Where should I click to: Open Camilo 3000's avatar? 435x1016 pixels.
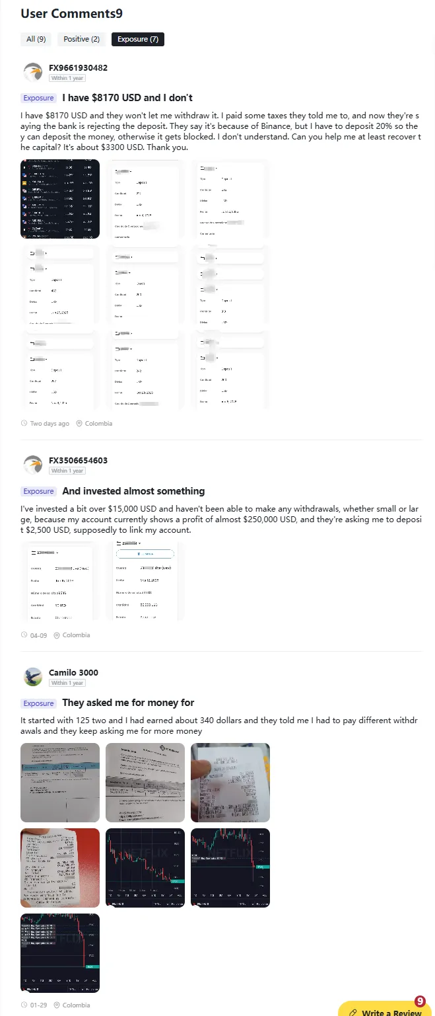(x=33, y=677)
